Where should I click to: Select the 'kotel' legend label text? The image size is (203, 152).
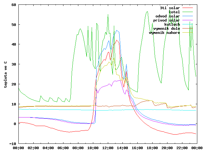tap(174, 12)
